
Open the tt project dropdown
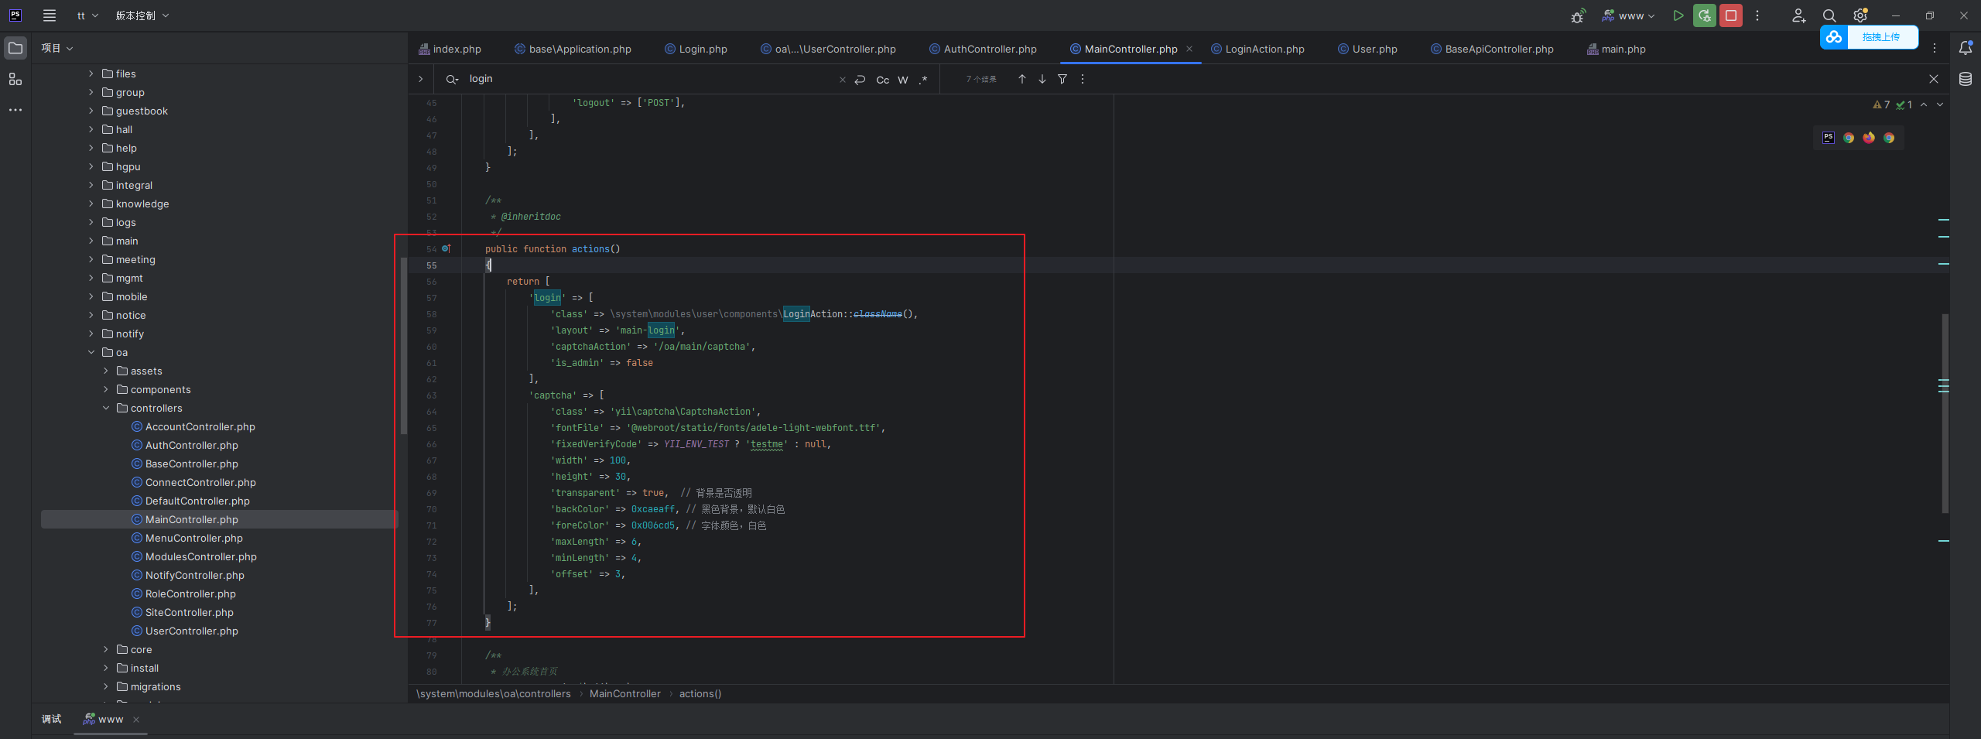87,15
